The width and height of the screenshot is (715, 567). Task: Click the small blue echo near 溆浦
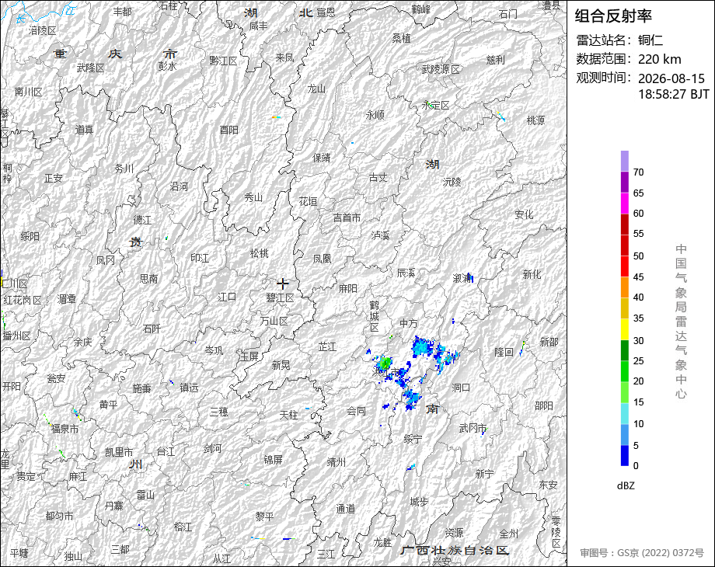tap(471, 277)
